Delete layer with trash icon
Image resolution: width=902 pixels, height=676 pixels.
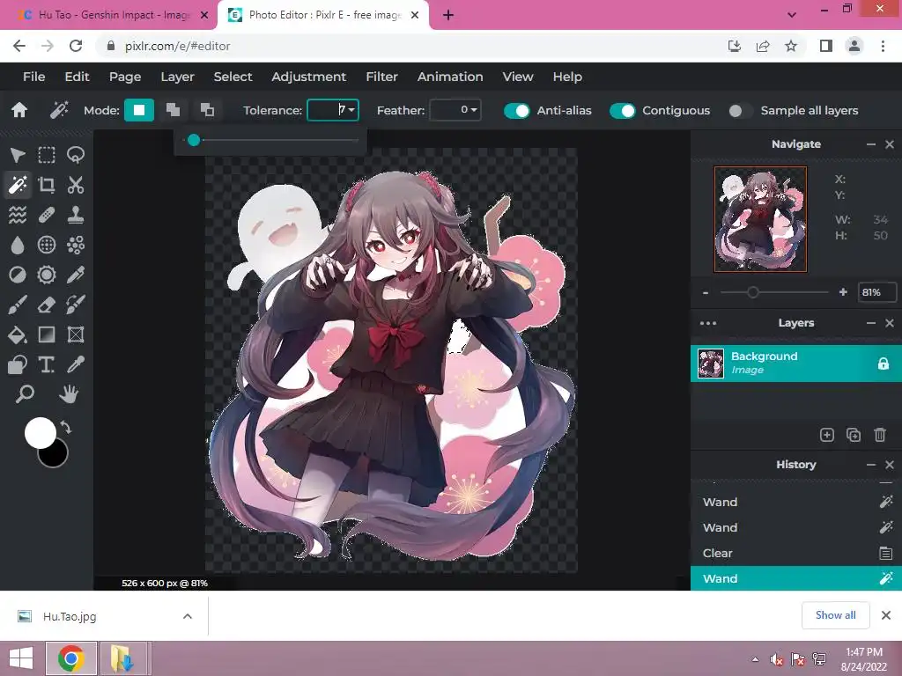click(880, 435)
